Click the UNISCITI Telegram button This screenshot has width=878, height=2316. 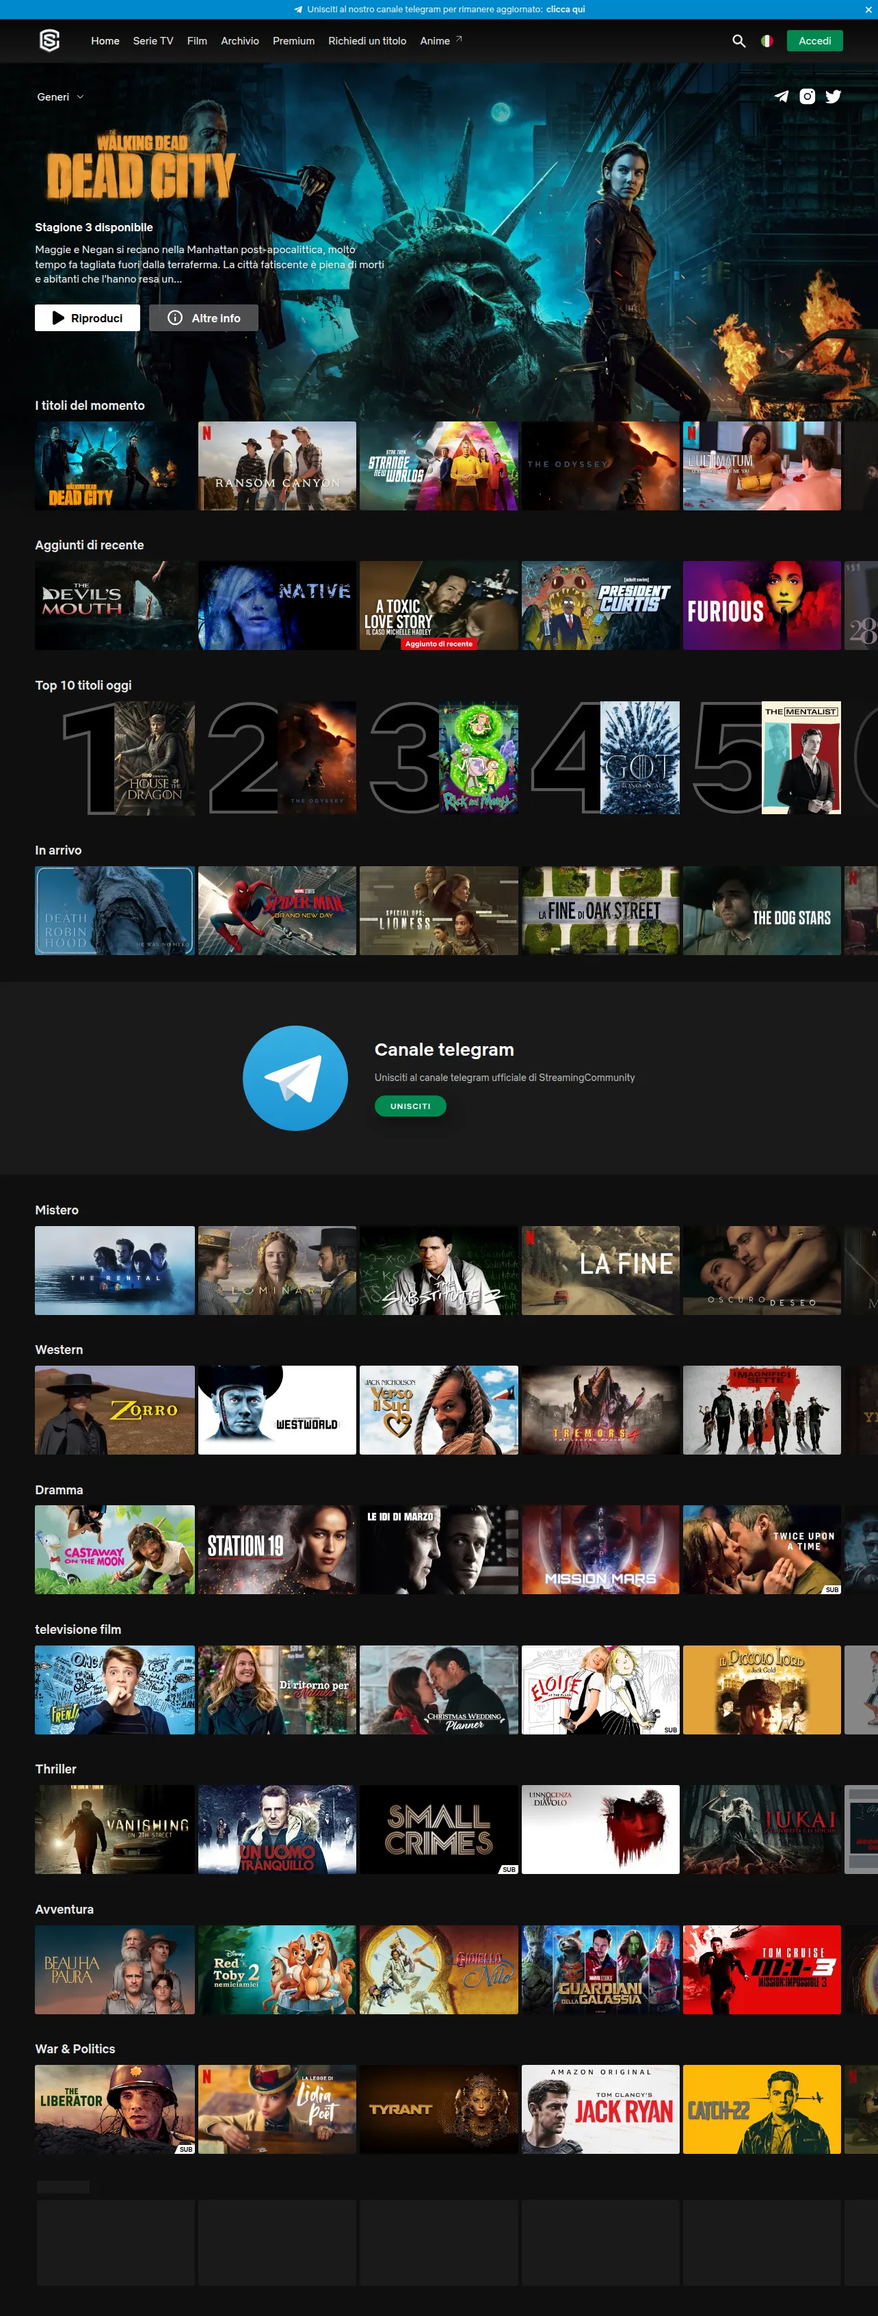coord(410,1106)
